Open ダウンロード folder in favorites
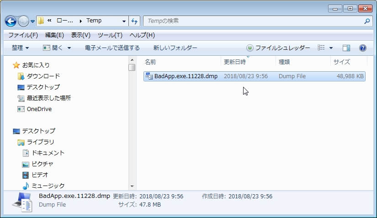The image size is (377, 218). pos(43,76)
